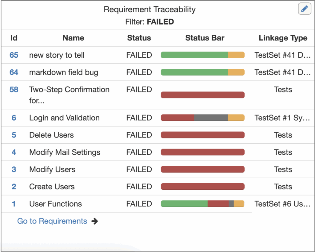Open requirement Id 5
The width and height of the screenshot is (315, 252).
tap(14, 135)
